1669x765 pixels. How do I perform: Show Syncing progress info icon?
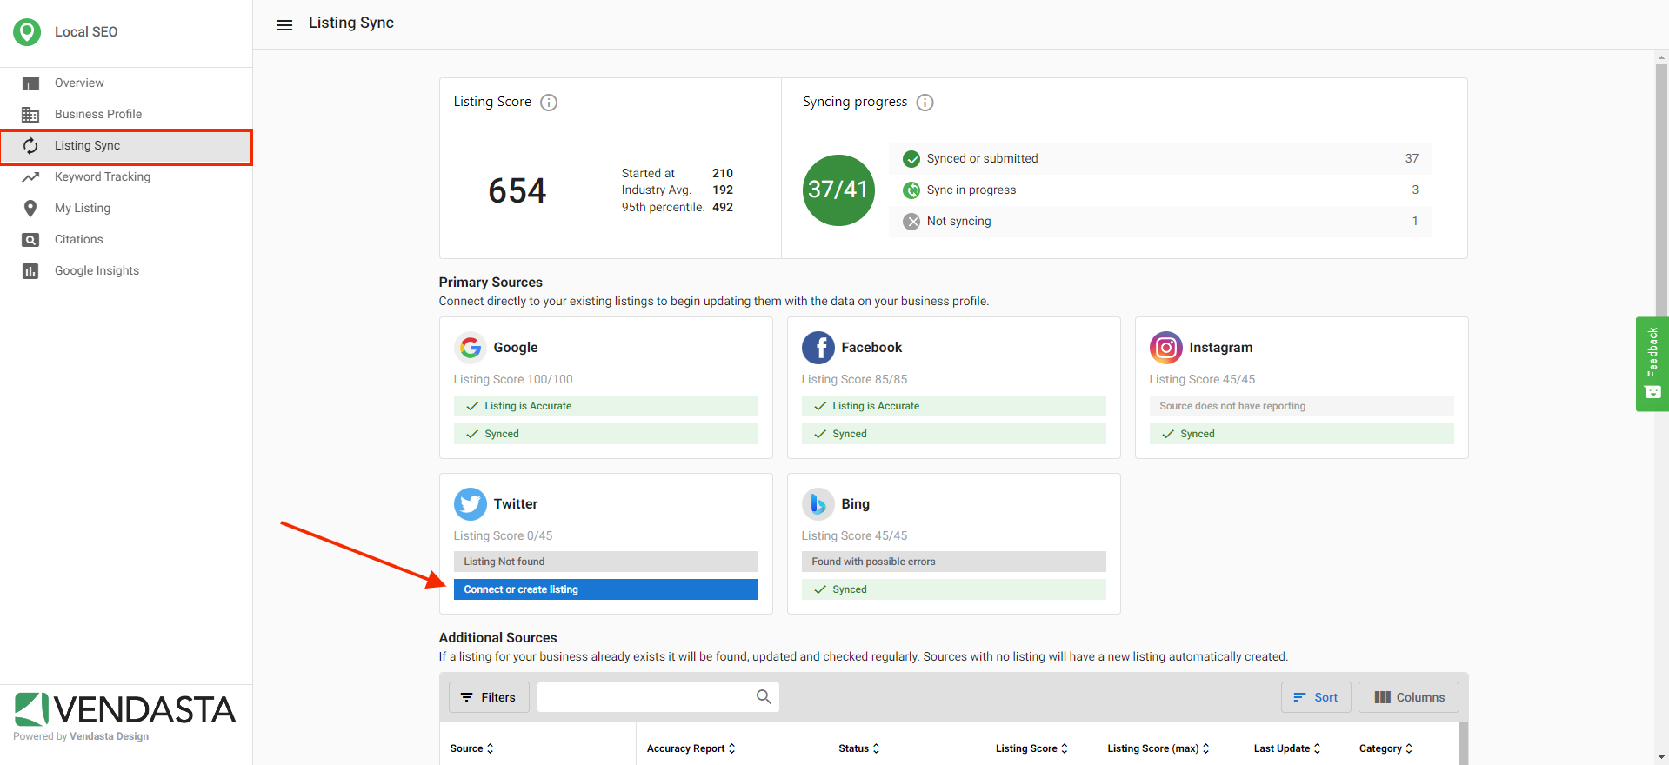925,103
